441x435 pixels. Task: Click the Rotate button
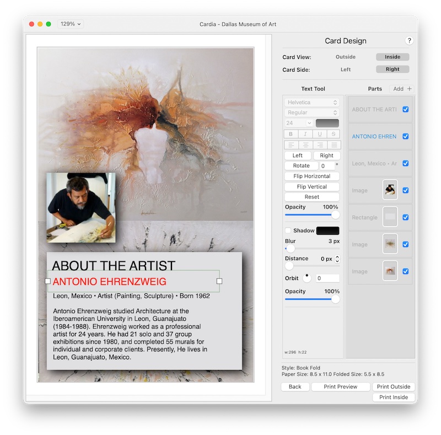[301, 166]
